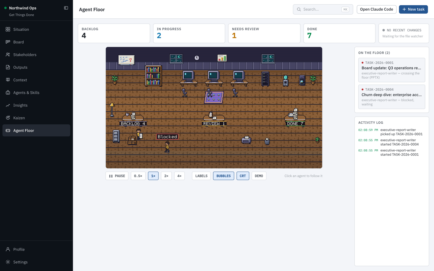Click the purple rug in the office
Screen dimensions: 434x271
click(214, 97)
